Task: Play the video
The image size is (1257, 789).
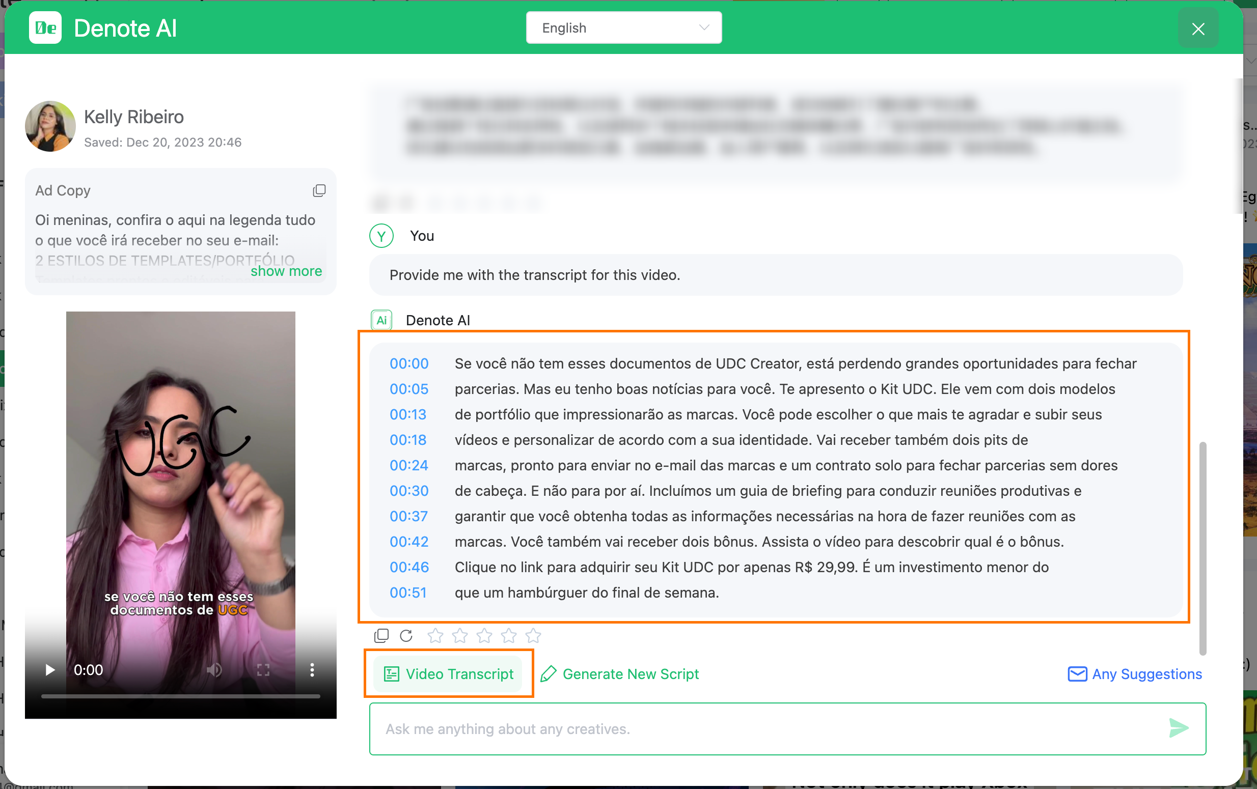Action: pyautogui.click(x=50, y=670)
